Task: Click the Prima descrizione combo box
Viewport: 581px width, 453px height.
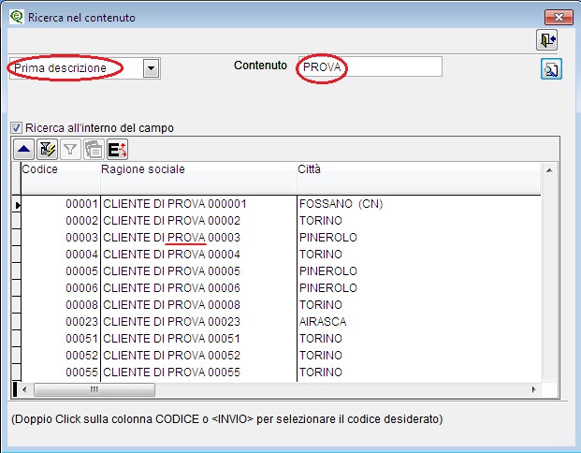Action: coord(84,68)
